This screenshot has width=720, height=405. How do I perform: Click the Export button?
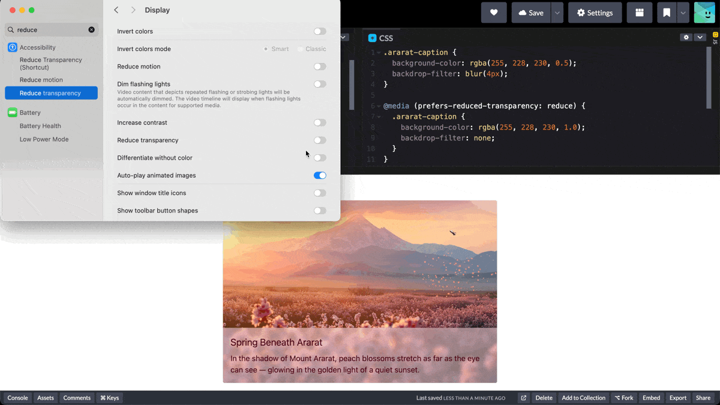pyautogui.click(x=678, y=398)
